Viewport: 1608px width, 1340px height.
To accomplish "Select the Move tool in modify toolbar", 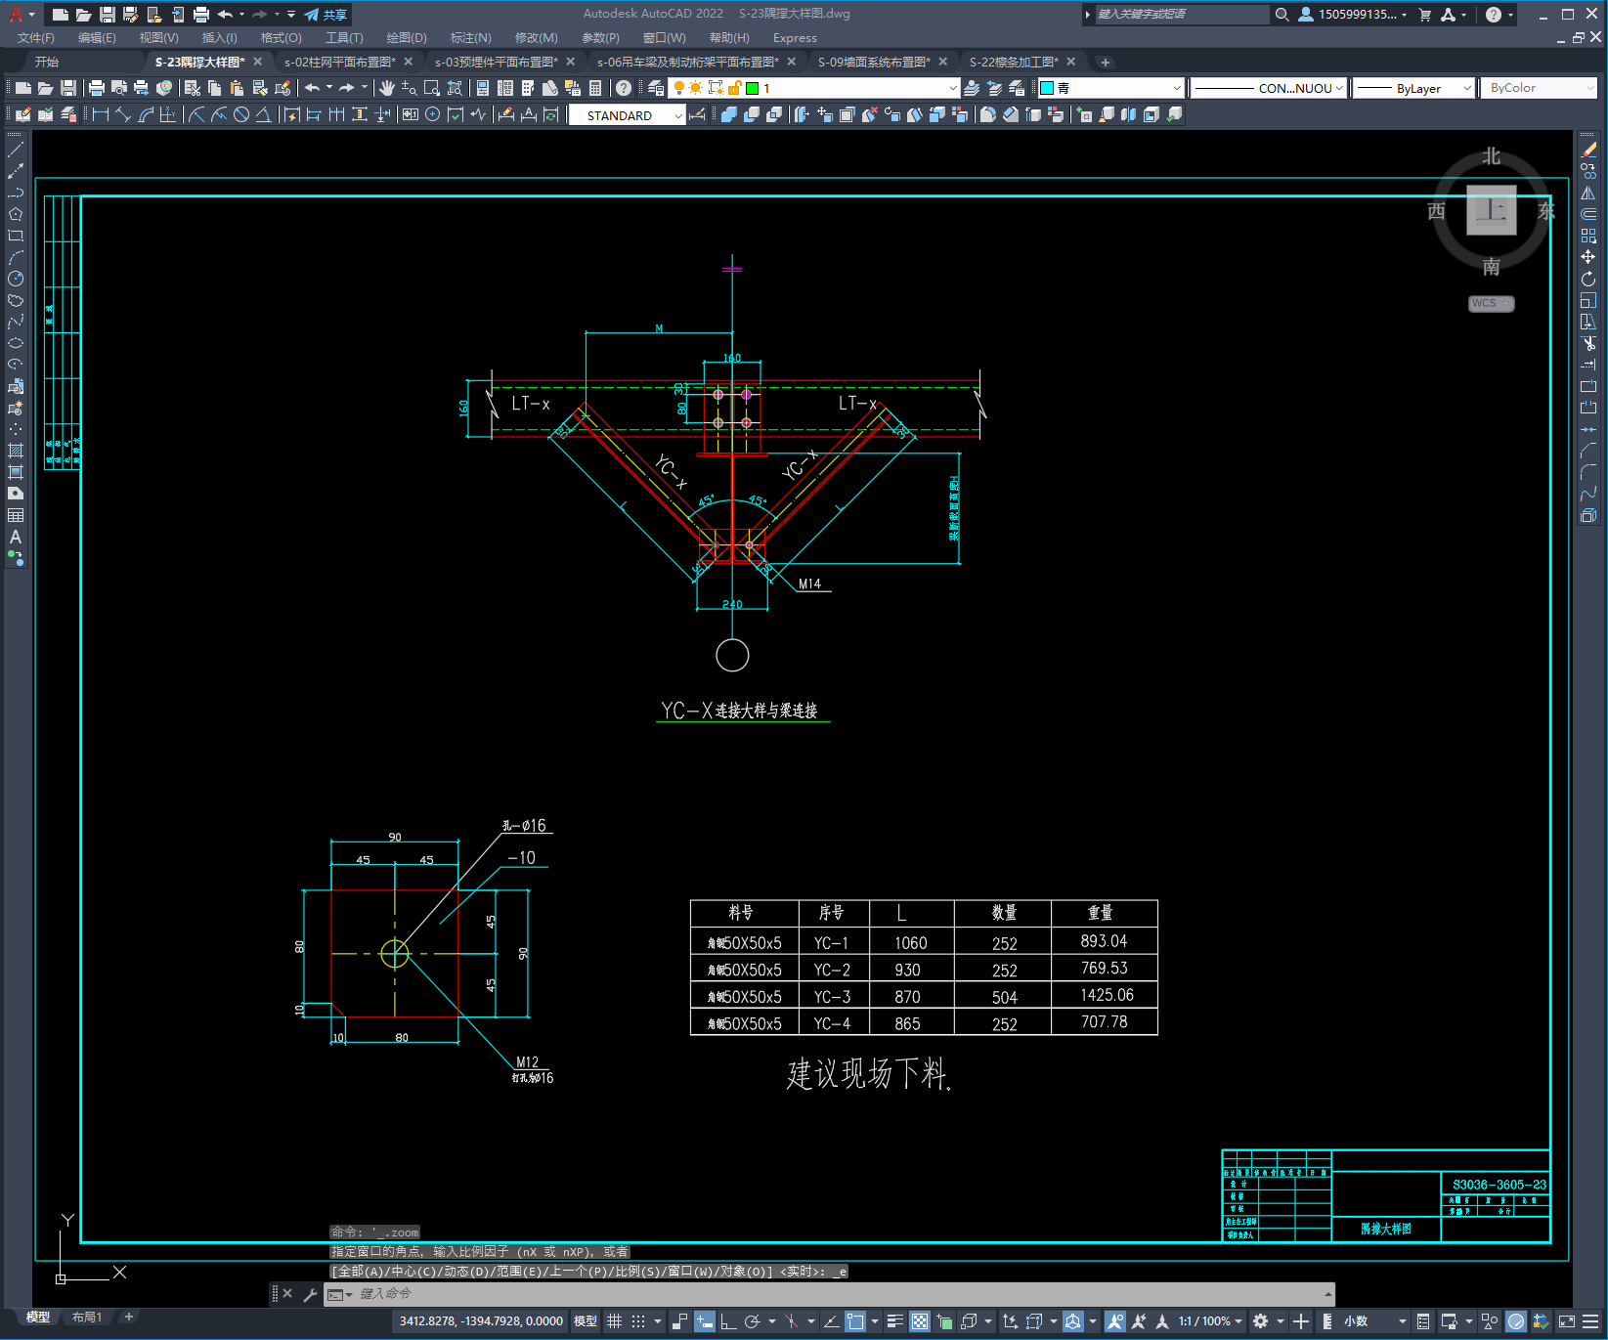I will point(1588,257).
